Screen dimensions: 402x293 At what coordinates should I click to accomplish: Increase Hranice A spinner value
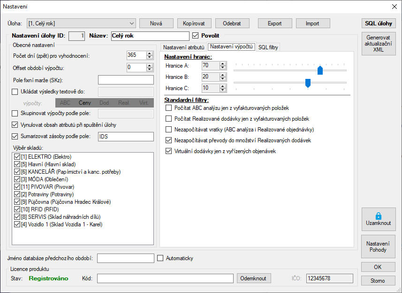[223, 63]
